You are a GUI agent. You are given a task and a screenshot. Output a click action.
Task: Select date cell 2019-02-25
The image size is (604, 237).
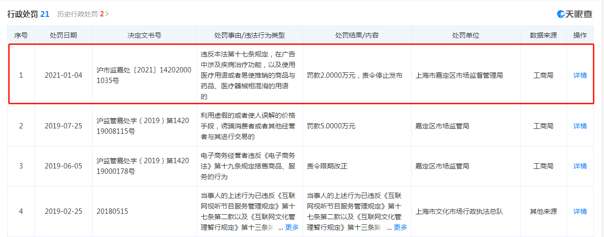(63, 211)
